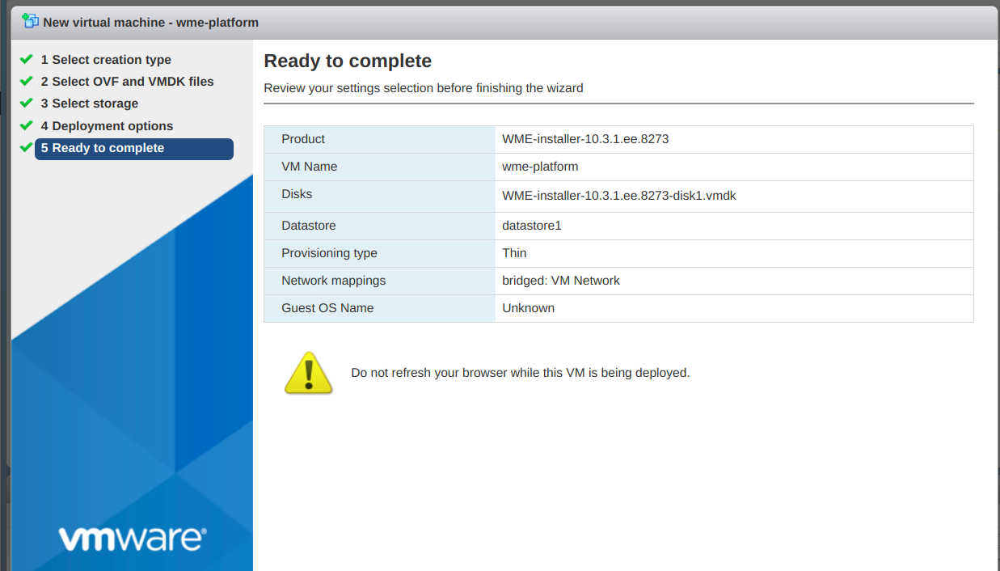
Task: Click the Guest OS Name Unknown value
Action: click(x=528, y=308)
